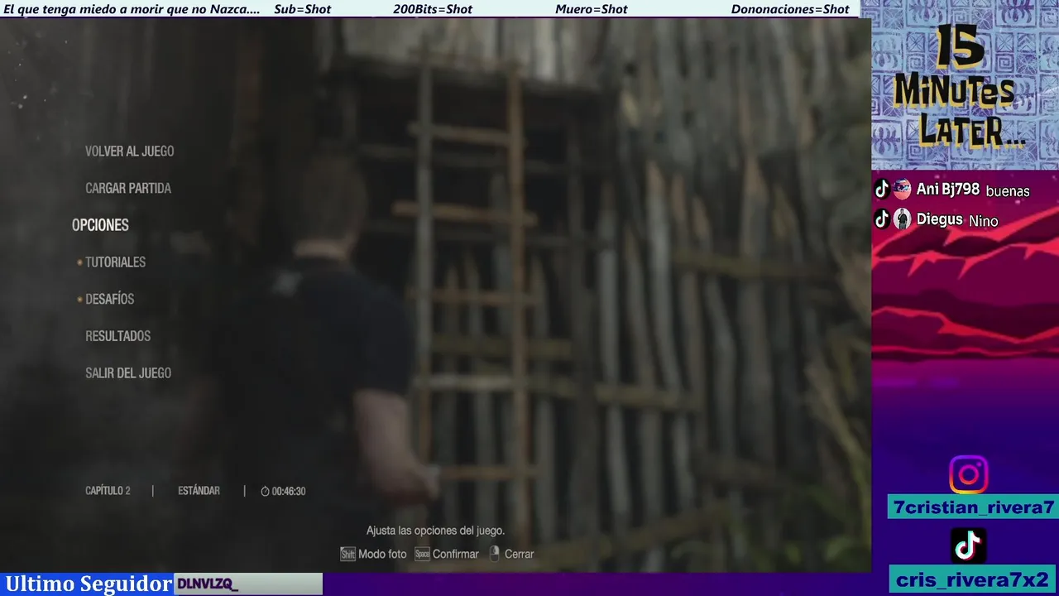Click the yellow dot beside Desafíos
1059x596 pixels.
coord(79,299)
